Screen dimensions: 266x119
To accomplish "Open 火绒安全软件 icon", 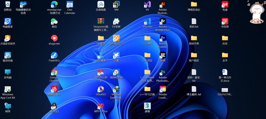I will 8,38.
